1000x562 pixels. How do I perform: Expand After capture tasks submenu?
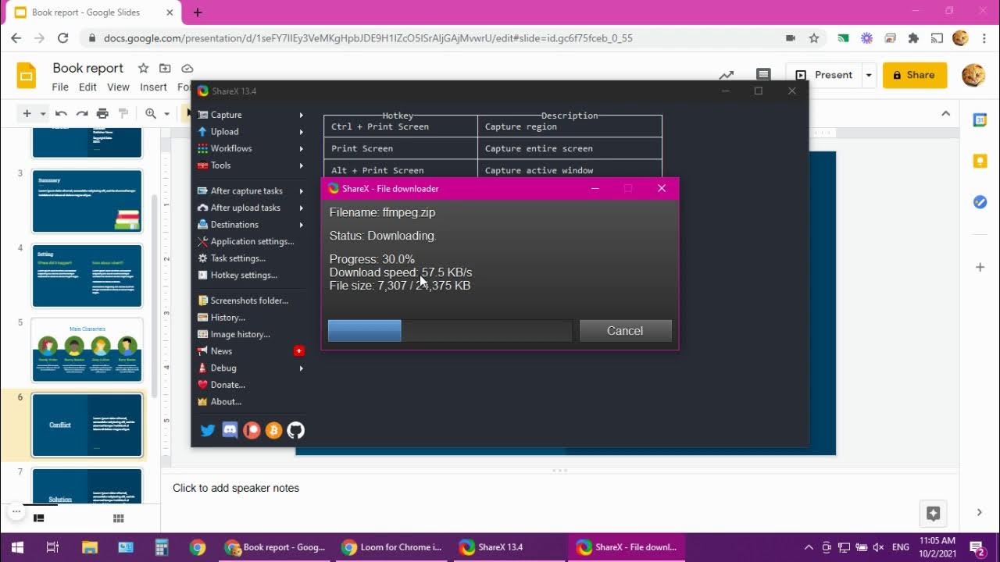(x=301, y=191)
